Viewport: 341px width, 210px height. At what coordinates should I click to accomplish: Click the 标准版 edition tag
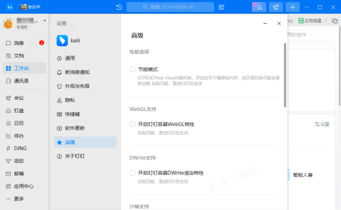click(22, 27)
